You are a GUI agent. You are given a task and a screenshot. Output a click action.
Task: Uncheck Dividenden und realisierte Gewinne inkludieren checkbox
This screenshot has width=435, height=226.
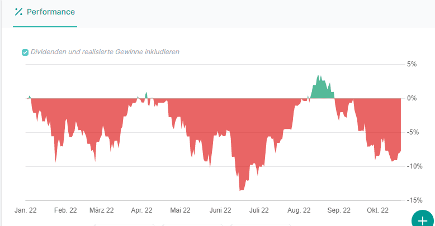[25, 52]
